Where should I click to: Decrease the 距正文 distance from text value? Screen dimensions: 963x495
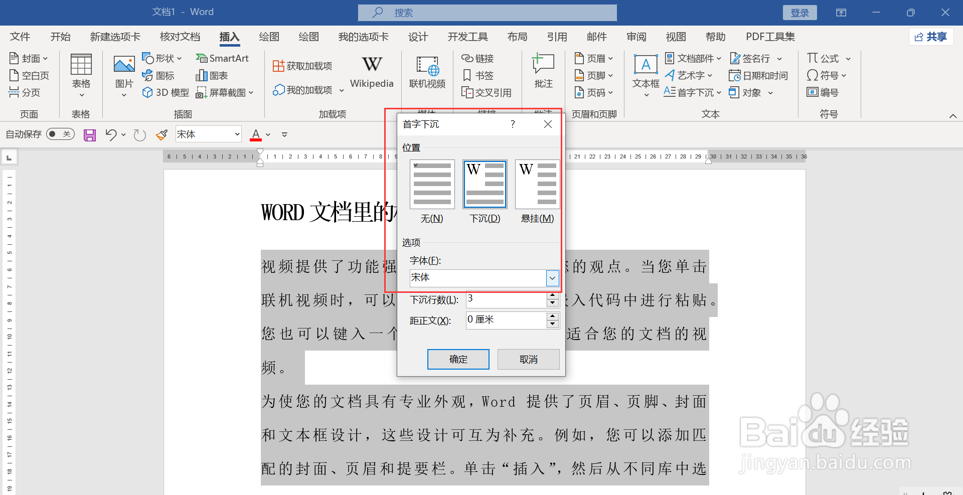[x=552, y=324]
